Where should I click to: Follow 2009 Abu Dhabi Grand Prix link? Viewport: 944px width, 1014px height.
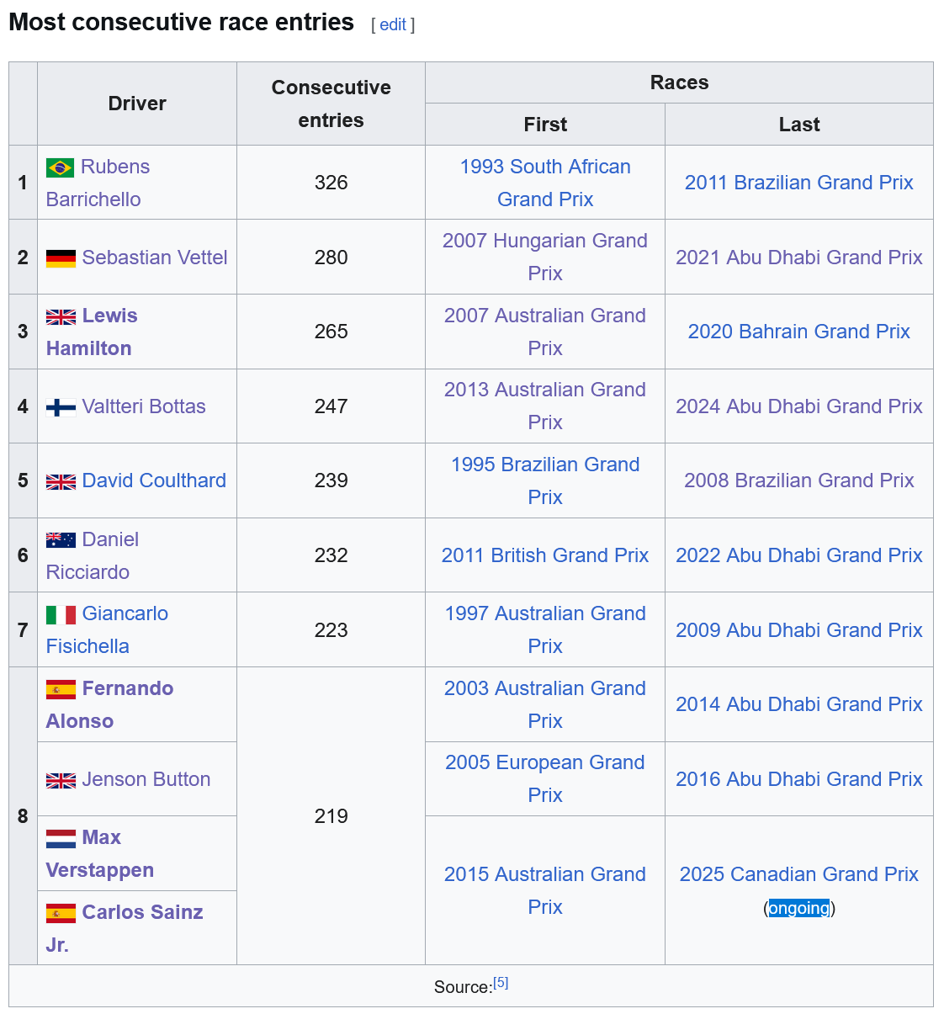coord(799,630)
